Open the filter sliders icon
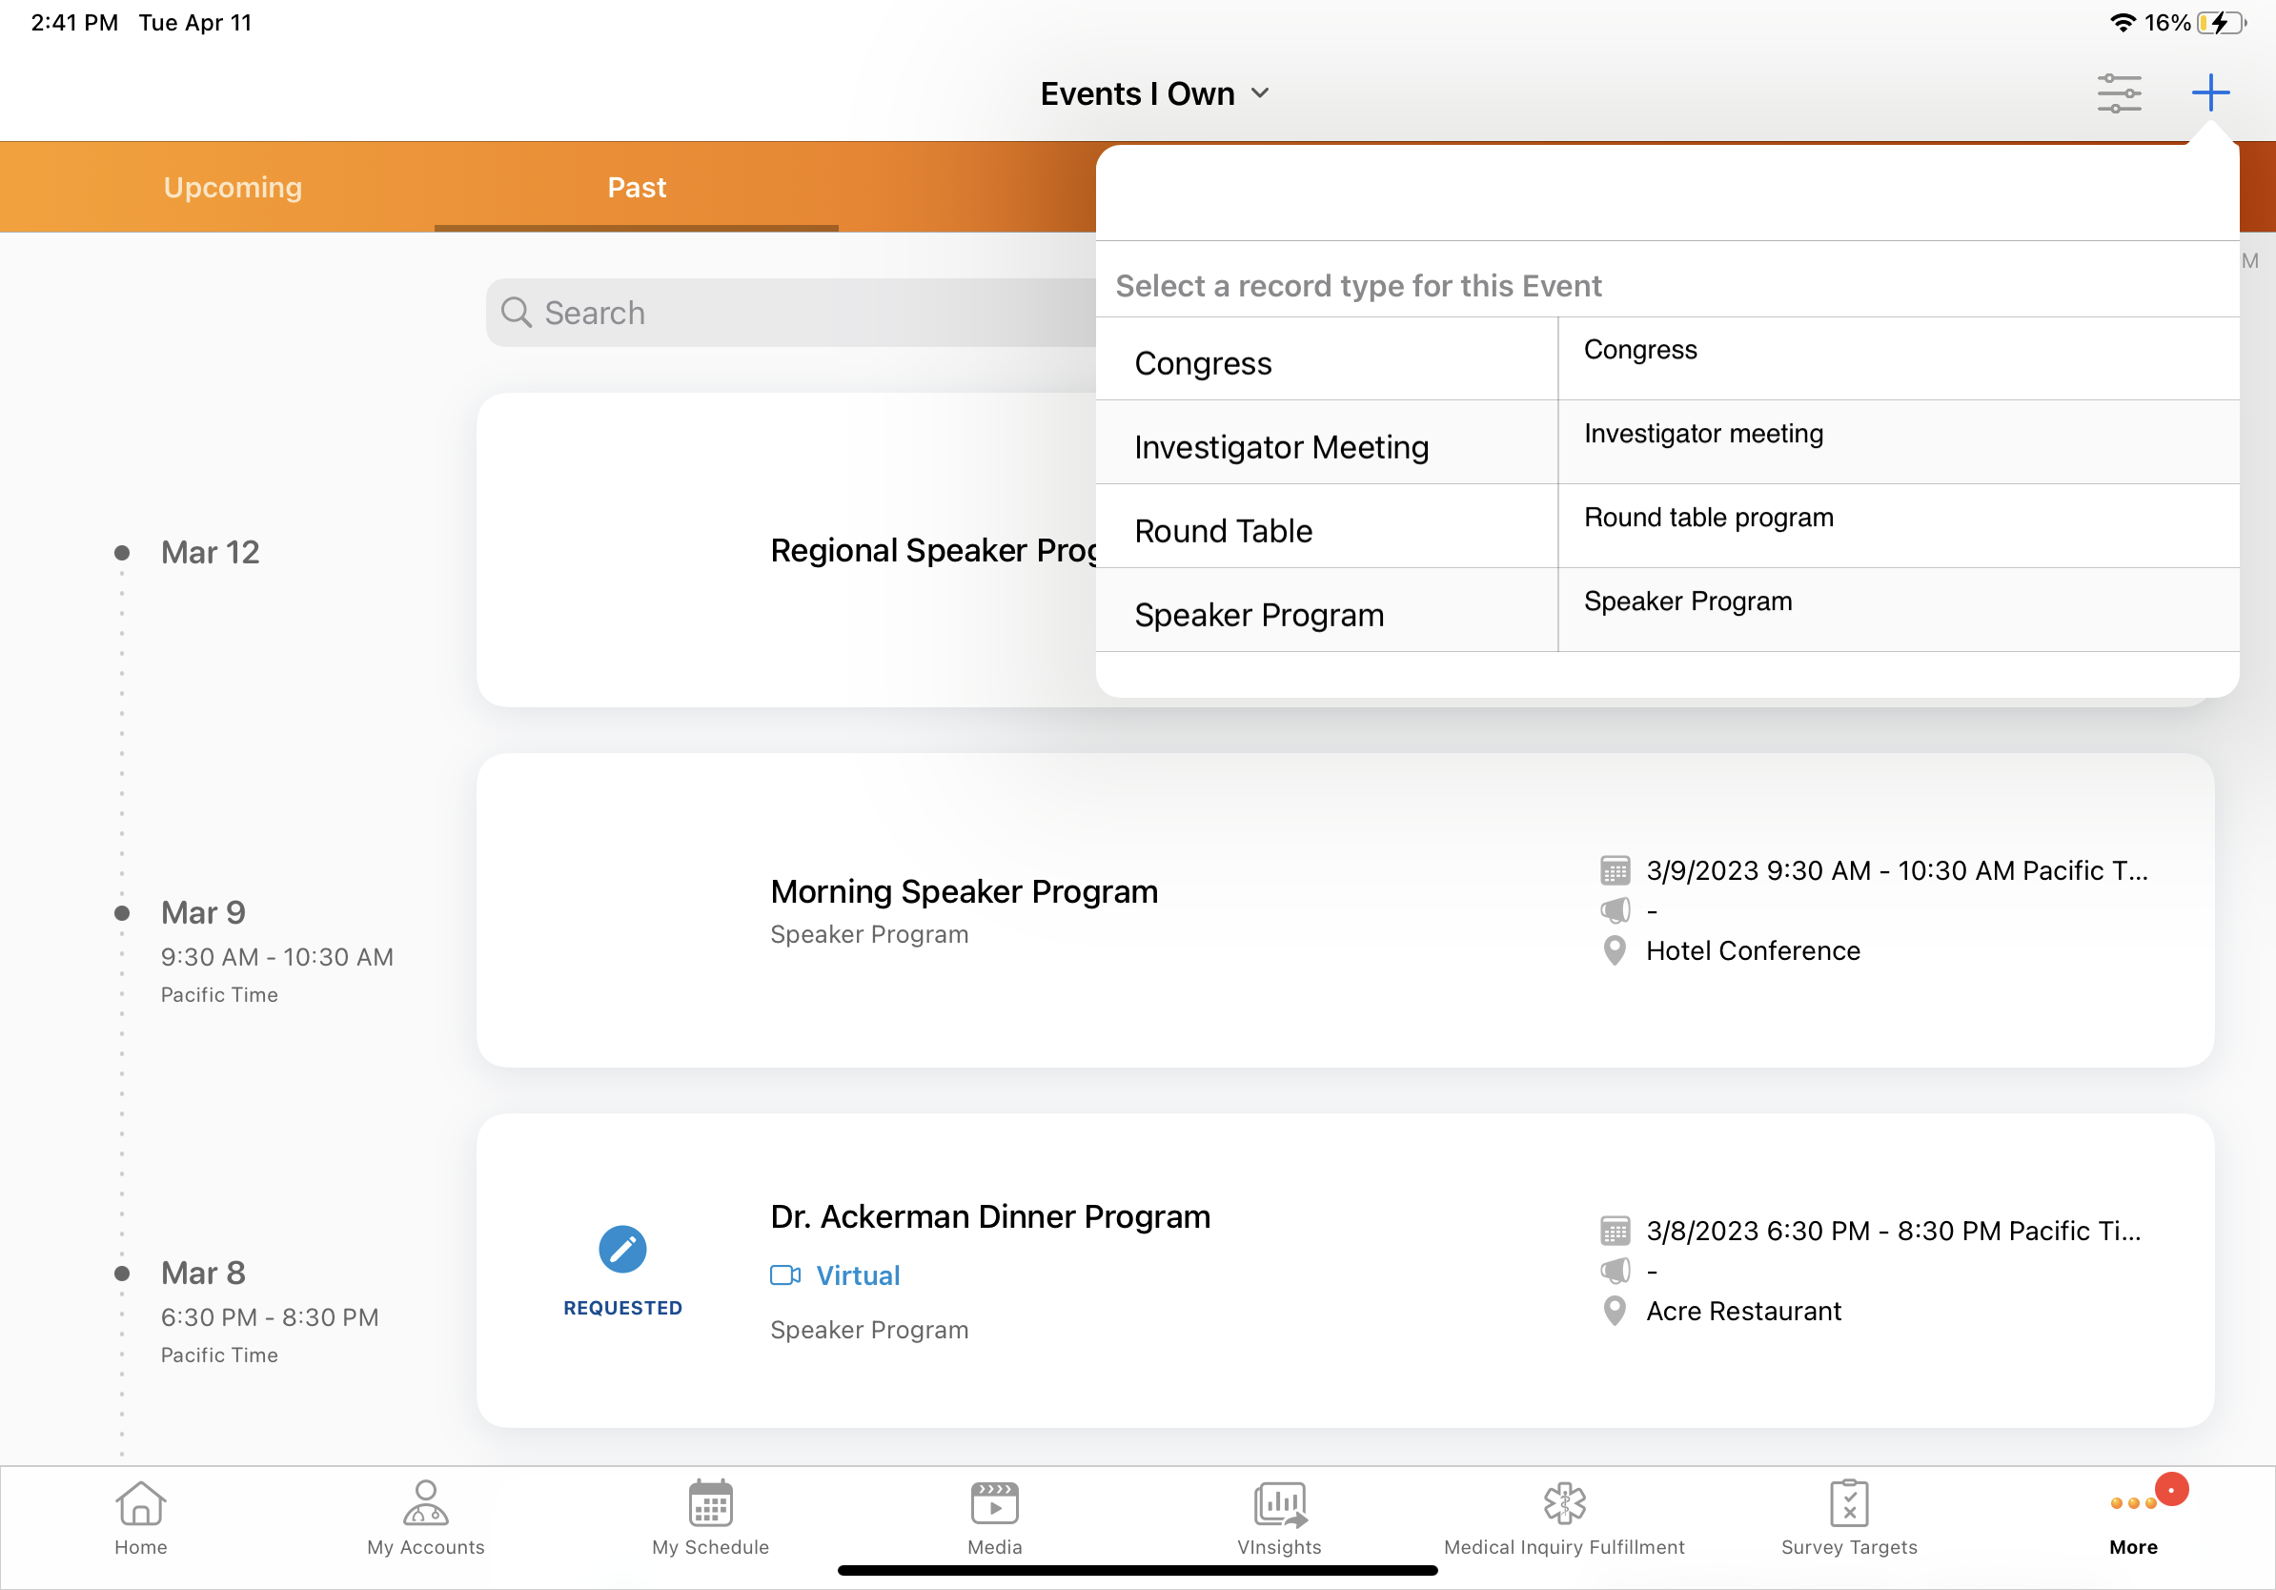The width and height of the screenshot is (2276, 1590). tap(2119, 93)
